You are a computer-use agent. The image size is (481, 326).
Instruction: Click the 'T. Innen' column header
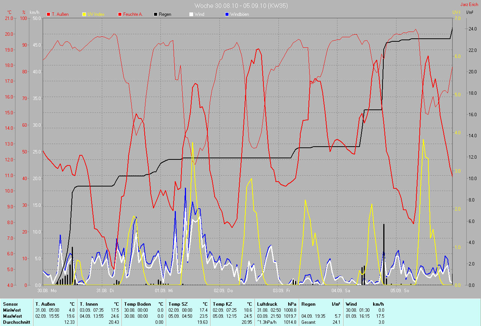(x=89, y=304)
